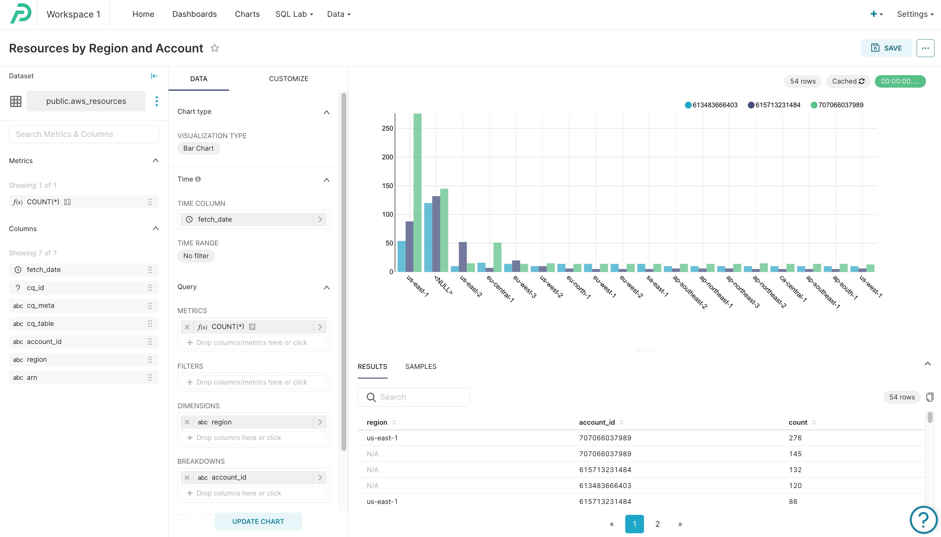Star the chart as favorite
Screen dimensions: 941x537
click(x=215, y=48)
